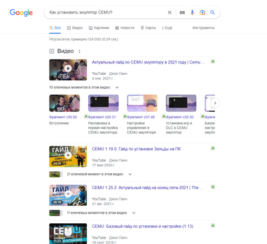The height and width of the screenshot is (244, 267).
Task: Play the CEMU logo video thumbnail
Action: tap(68, 233)
